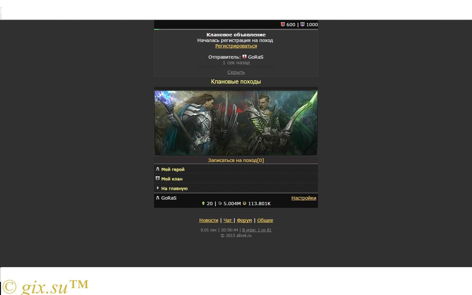Click the arrow icon beside На главную
Image resolution: width=472 pixels, height=295 pixels.
tap(158, 188)
